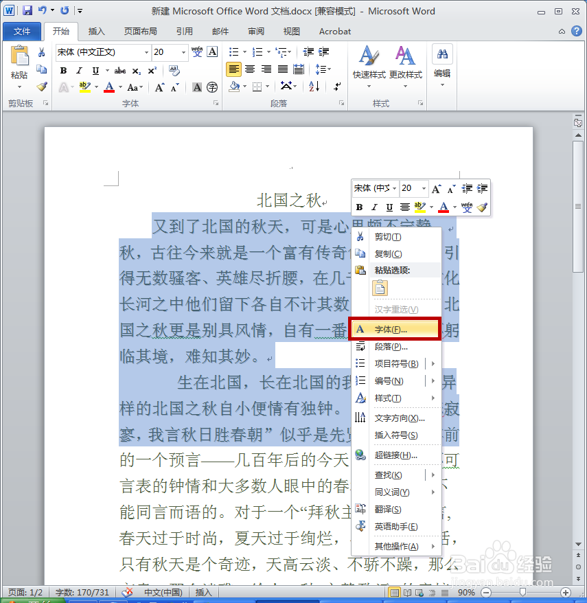Select the subscript icon in Font group
Viewport: 587px width, 603px height.
click(x=135, y=71)
